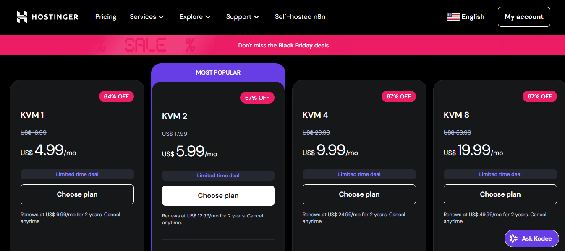The height and width of the screenshot is (251, 565).
Task: Choose plan for KVM 8
Action: pyautogui.click(x=500, y=194)
